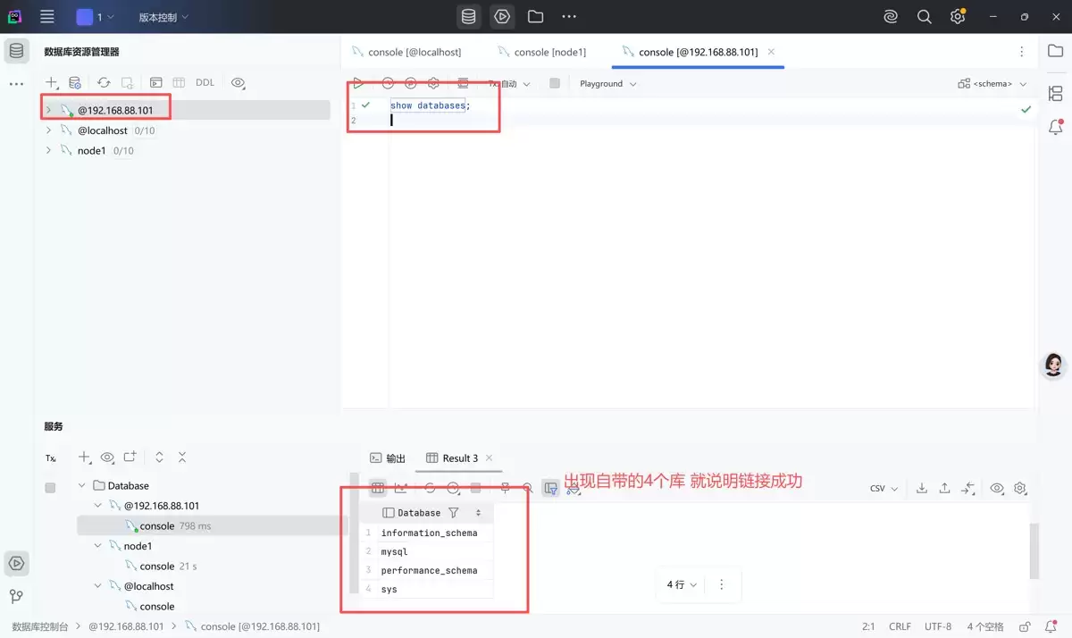Click the DDL button in explorer toolbar
1072x638 pixels.
(x=205, y=82)
